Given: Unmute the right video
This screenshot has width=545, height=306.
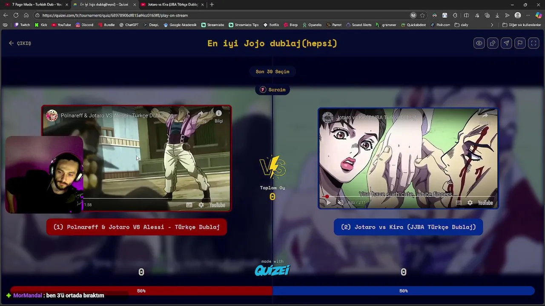Looking at the screenshot, I should 340,203.
